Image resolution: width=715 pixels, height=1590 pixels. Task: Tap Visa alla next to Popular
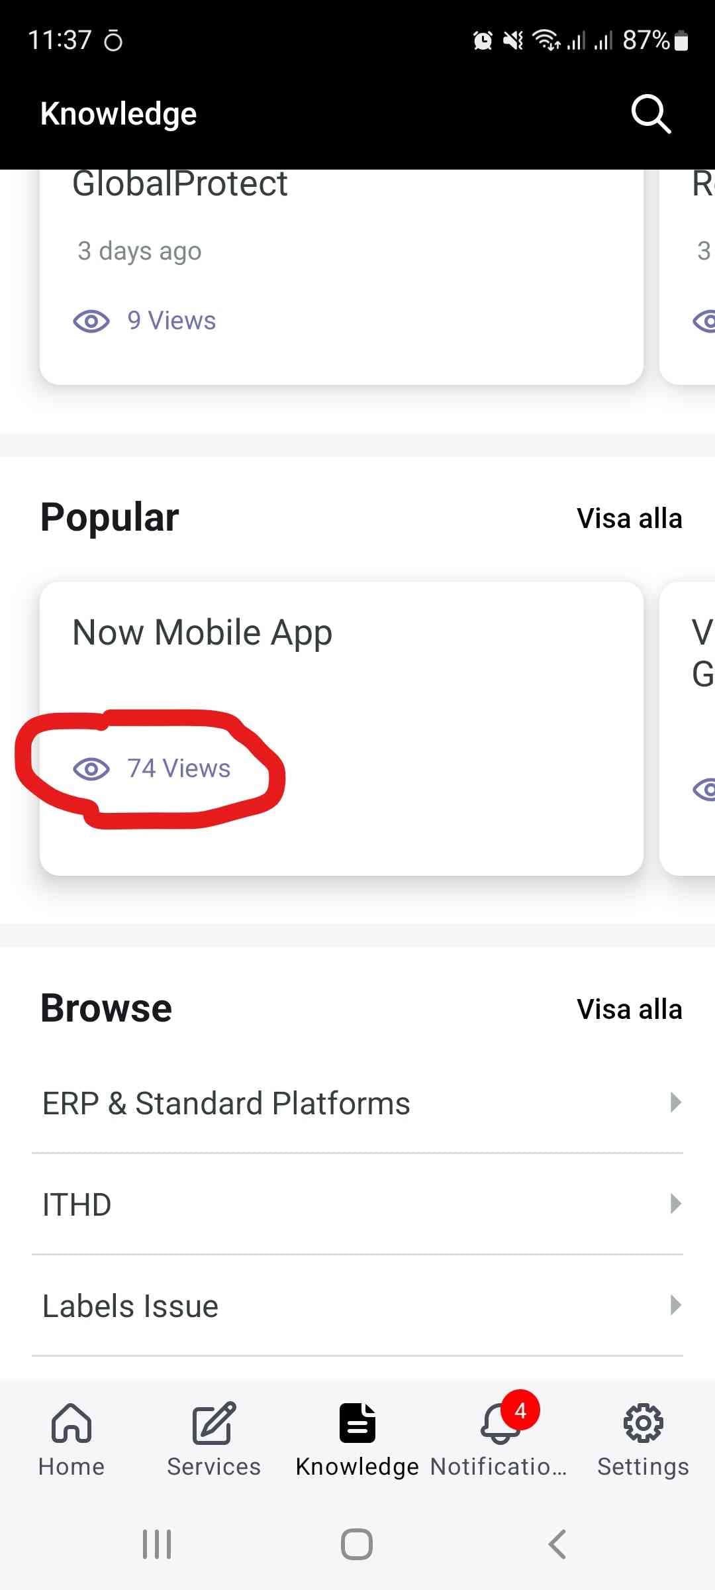(x=630, y=519)
